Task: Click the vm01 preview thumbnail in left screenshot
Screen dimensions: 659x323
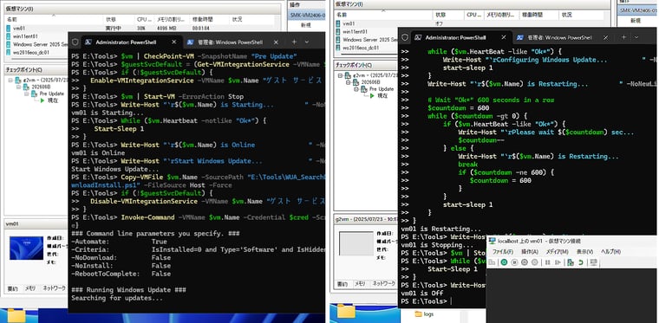Action: click(27, 248)
